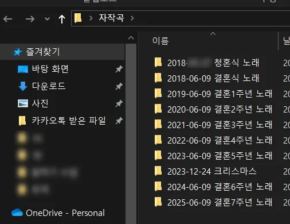Click folder icon of 2022-06-09 결혼4주년 노래

click(x=158, y=140)
